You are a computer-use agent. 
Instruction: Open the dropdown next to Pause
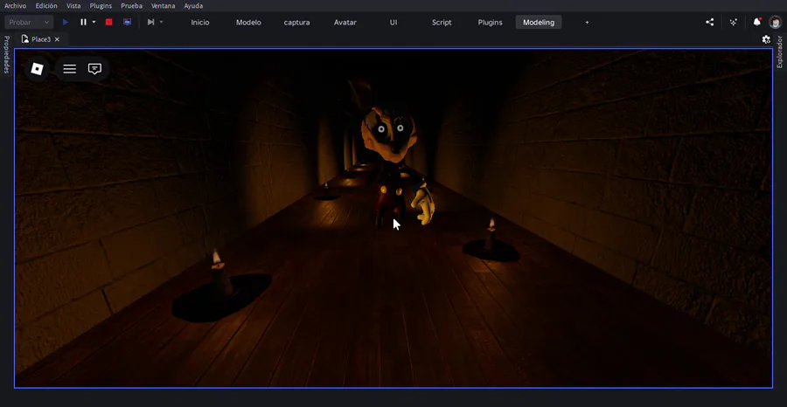[x=94, y=22]
